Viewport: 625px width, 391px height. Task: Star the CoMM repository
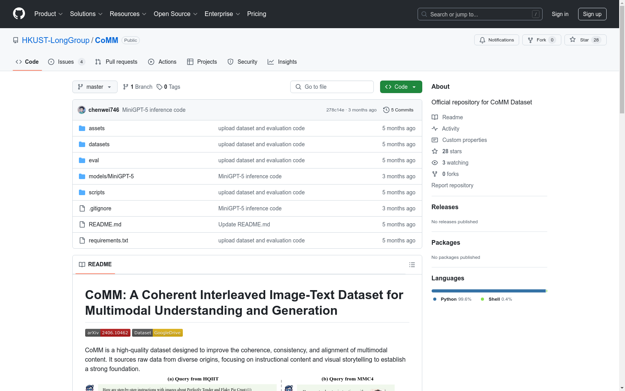pos(585,40)
